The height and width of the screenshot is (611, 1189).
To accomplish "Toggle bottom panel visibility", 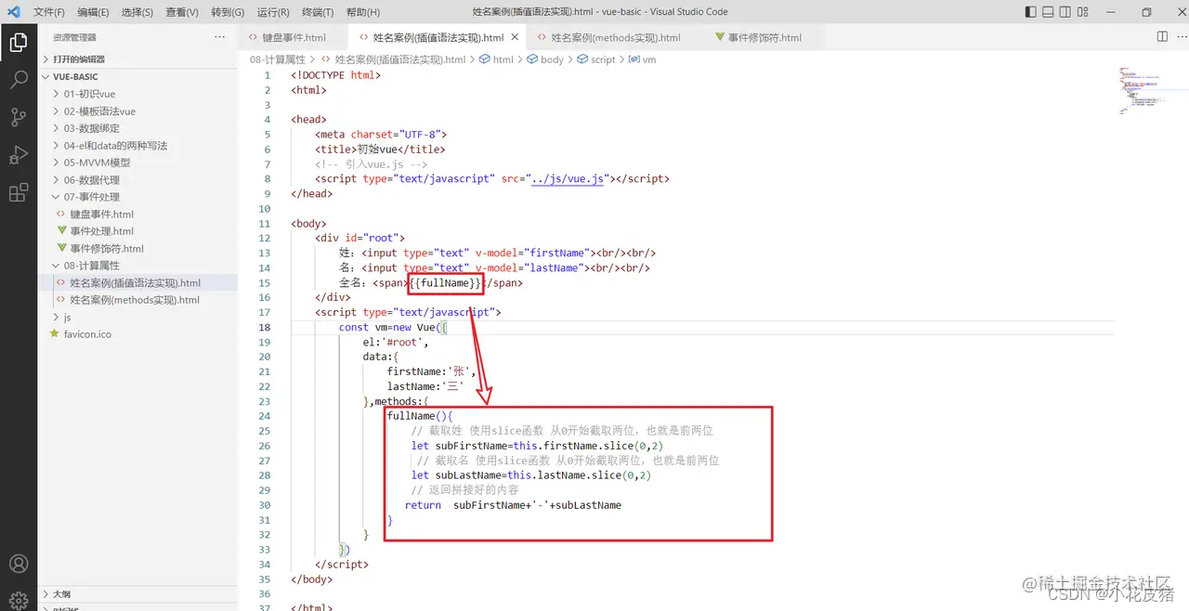I will (x=1049, y=12).
